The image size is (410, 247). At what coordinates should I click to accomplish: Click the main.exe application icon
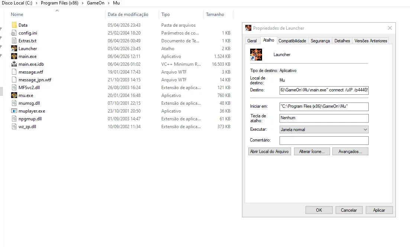tap(14, 56)
